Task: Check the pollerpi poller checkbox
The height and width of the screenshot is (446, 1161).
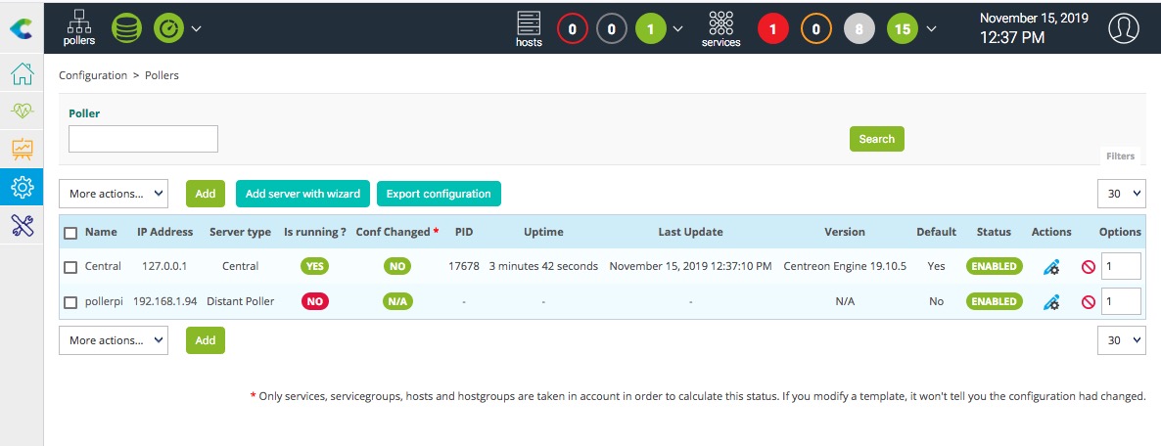Action: (x=70, y=302)
